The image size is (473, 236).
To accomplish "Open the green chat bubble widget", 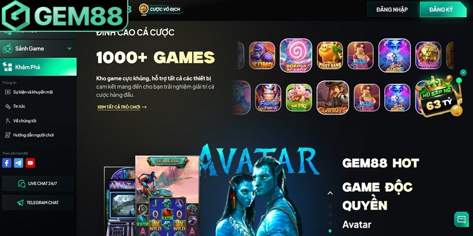I will [462, 219].
